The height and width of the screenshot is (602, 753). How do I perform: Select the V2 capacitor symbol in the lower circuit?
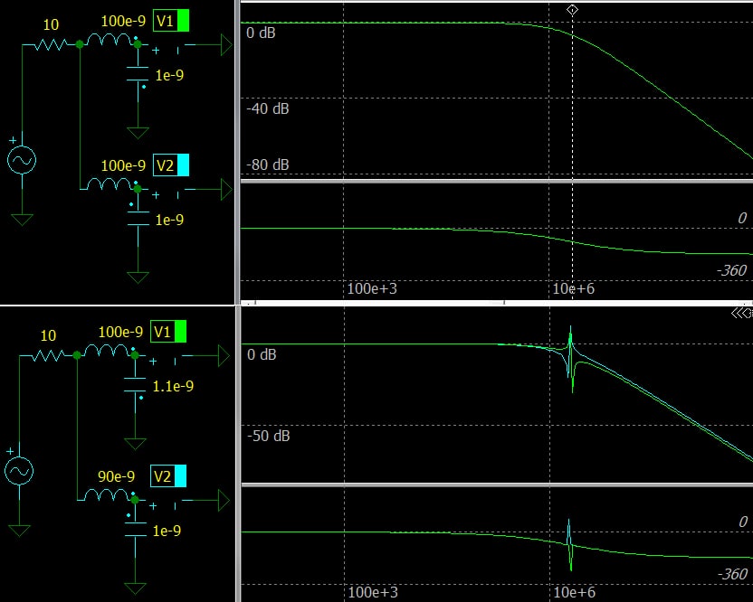click(x=135, y=530)
